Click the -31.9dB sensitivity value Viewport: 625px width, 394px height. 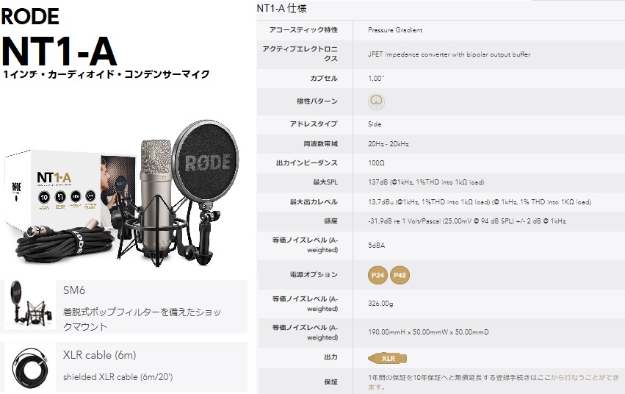point(467,221)
